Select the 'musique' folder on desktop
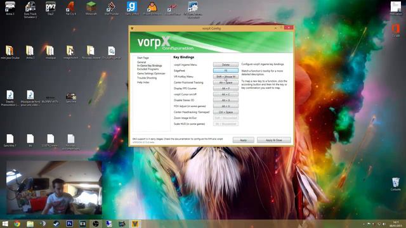406x228 pixels. click(x=51, y=52)
